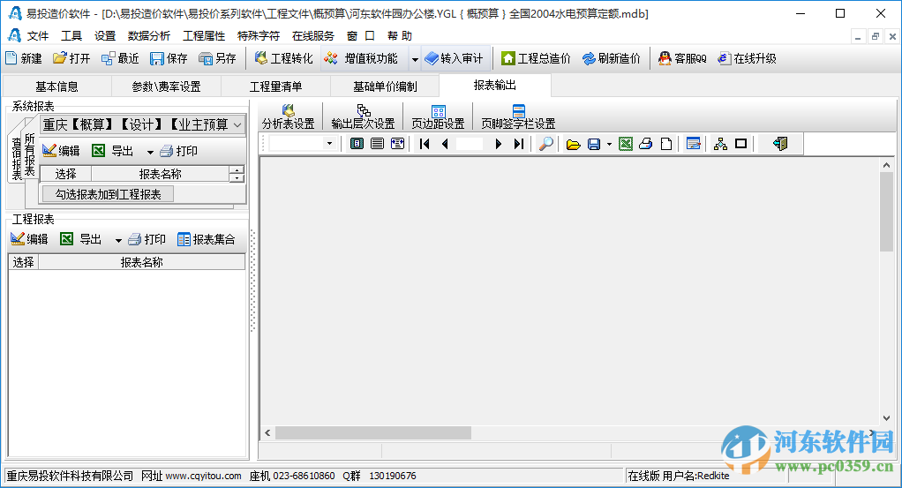Switch to 参数\费率设置 tab
The height and width of the screenshot is (488, 902).
tap(166, 86)
